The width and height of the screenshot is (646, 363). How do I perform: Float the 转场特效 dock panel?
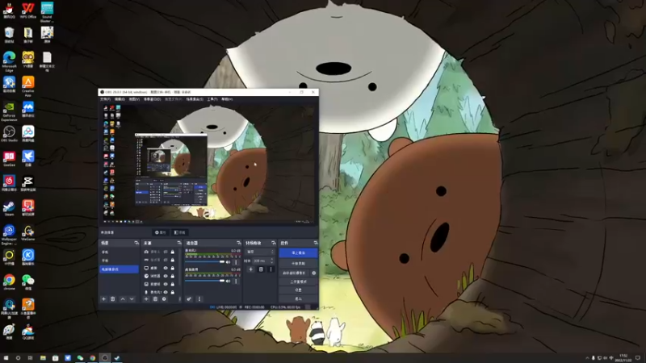point(273,244)
